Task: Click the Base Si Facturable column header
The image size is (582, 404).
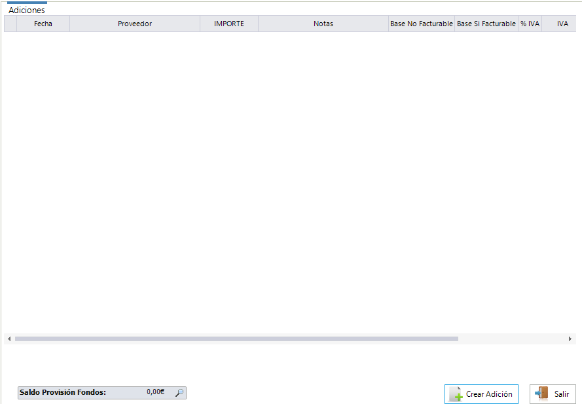Action: tap(486, 24)
